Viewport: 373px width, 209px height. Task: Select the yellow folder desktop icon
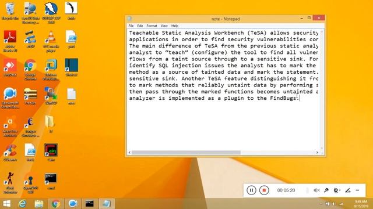[51, 124]
